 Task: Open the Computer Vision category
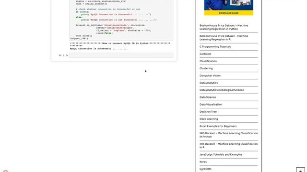[x=210, y=75]
